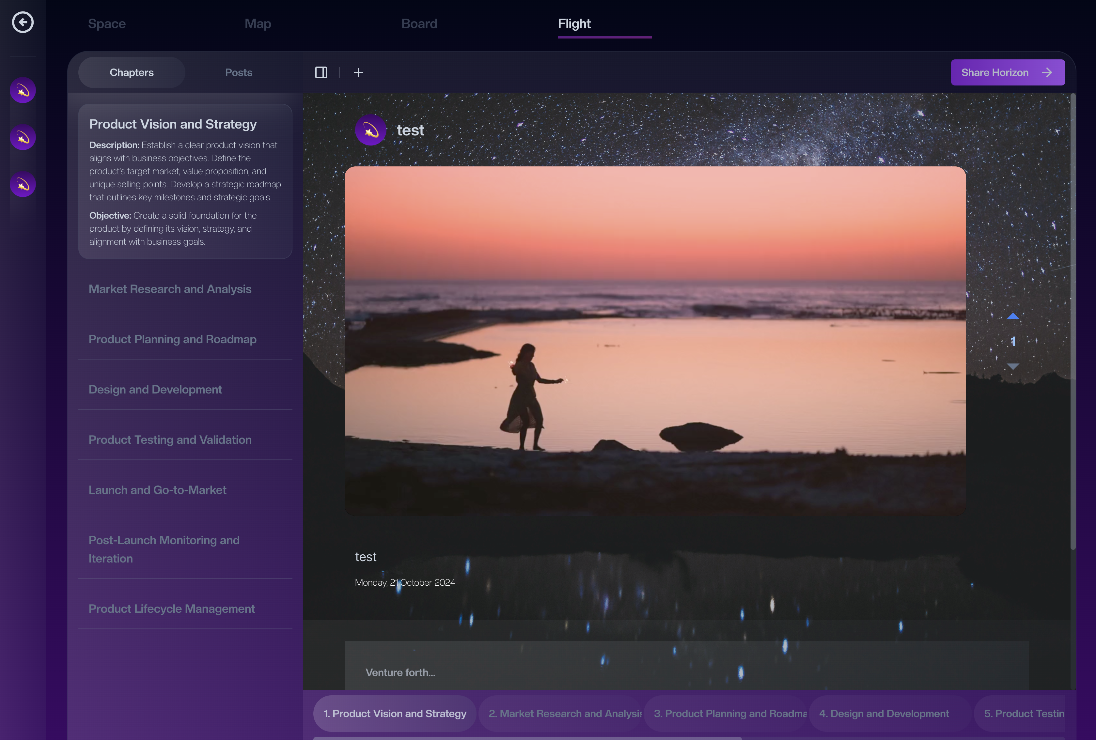This screenshot has height=740, width=1096.
Task: Open the third shooting star sidebar avatar
Action: click(23, 184)
